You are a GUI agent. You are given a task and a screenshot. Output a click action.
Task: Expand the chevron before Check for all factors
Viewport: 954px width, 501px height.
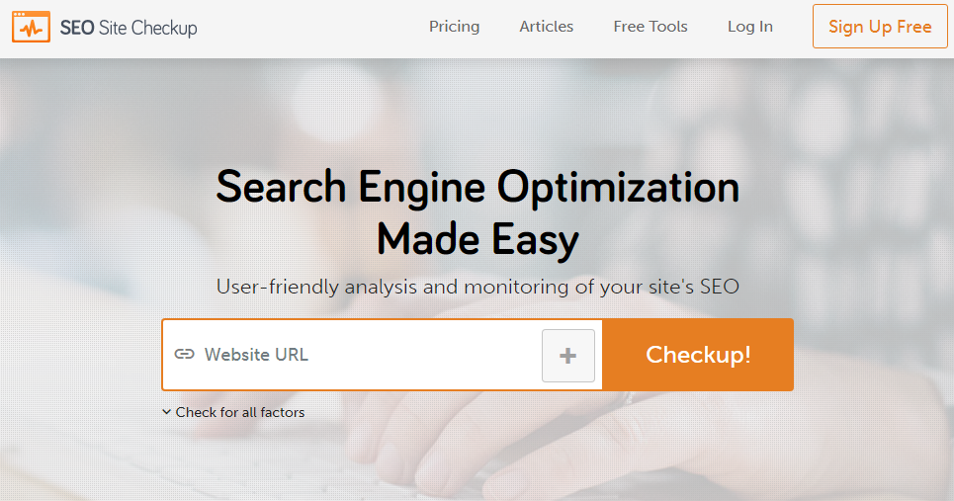coord(167,412)
